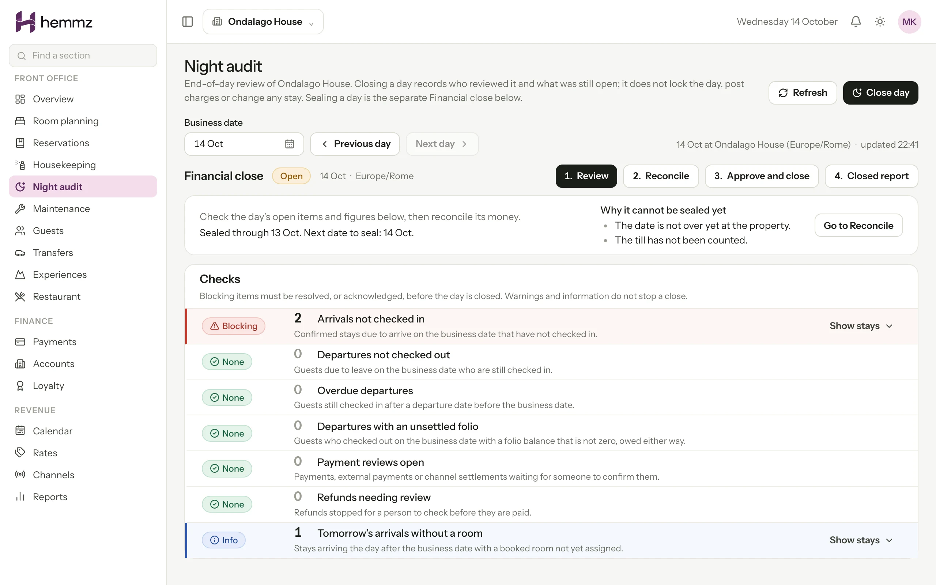Click the Open status badge

click(291, 176)
